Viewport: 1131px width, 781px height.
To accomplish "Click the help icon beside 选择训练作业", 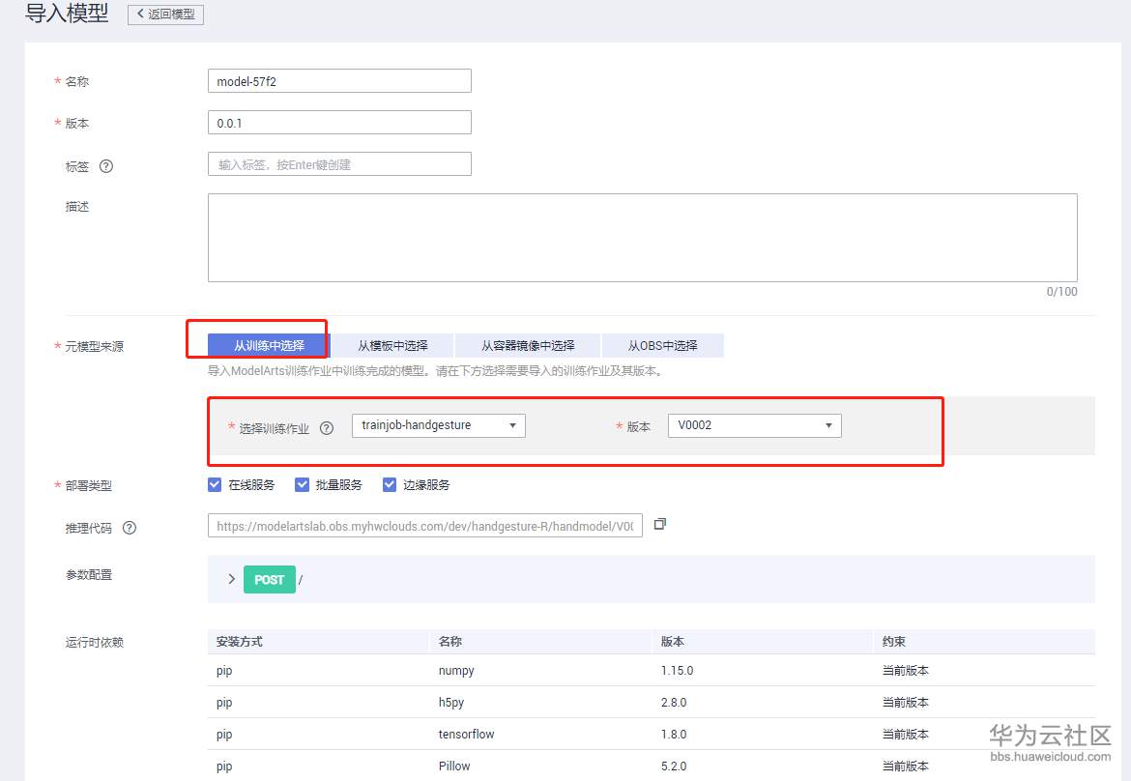I will point(327,427).
